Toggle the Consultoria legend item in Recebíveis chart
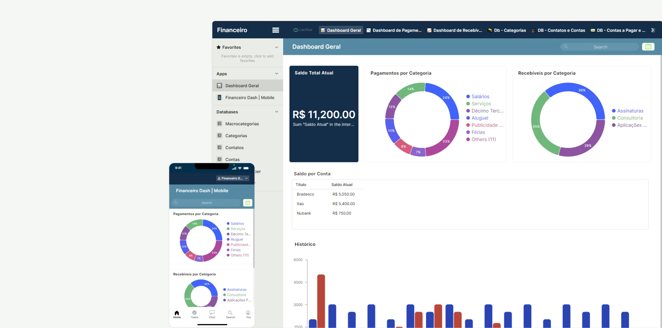 point(627,118)
